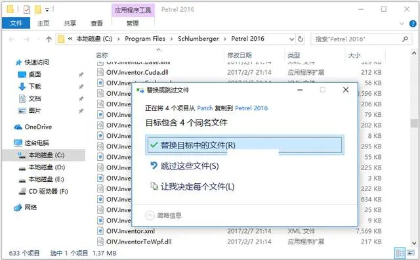The height and width of the screenshot is (260, 420).
Task: Choose Let me decide for each file (L)
Action: click(192, 186)
